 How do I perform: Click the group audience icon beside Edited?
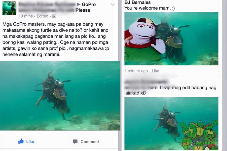[x=54, y=16]
